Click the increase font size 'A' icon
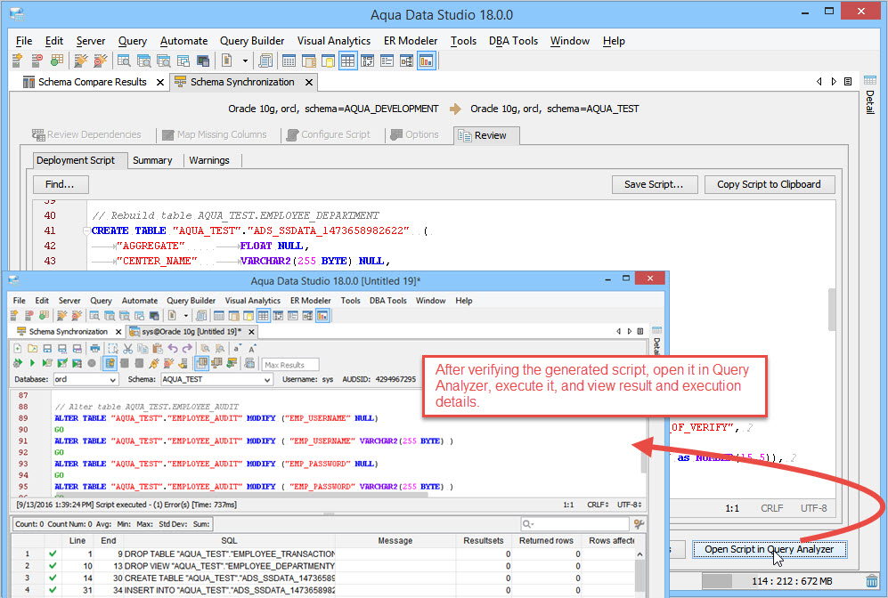This screenshot has width=888, height=598. 252,349
